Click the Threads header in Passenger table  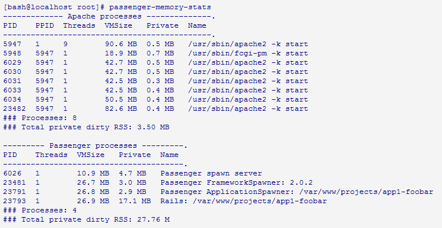[51, 155]
